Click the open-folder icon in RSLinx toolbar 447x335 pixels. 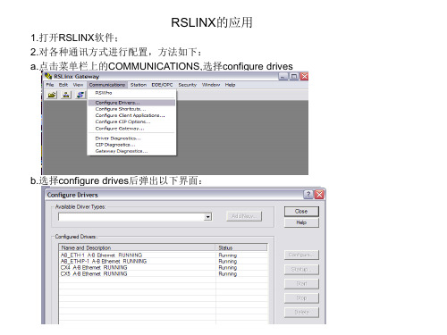52,95
